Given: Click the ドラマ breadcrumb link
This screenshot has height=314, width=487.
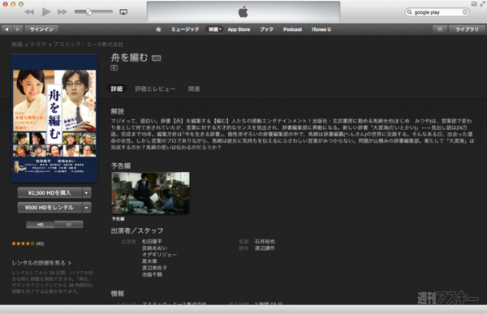Looking at the screenshot, I should tap(38, 45).
